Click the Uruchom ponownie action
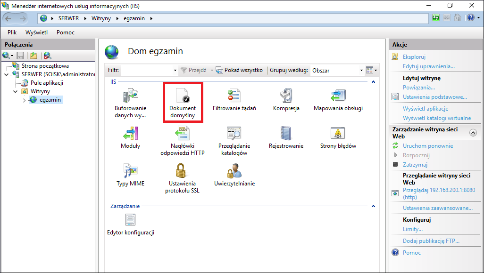The height and width of the screenshot is (273, 484). [428, 146]
